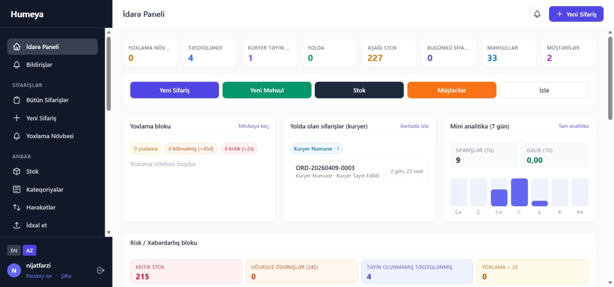Switch language to EN
Viewport: 614px width, 287px height.
(14, 251)
